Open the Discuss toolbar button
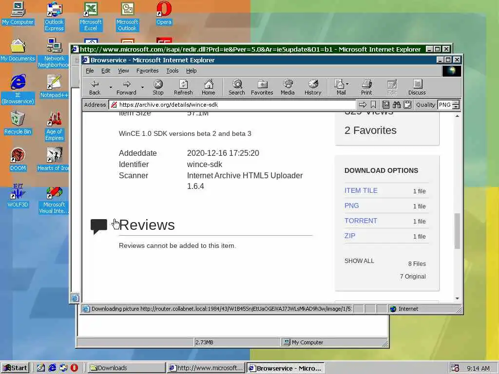This screenshot has width=499, height=374. tap(417, 87)
